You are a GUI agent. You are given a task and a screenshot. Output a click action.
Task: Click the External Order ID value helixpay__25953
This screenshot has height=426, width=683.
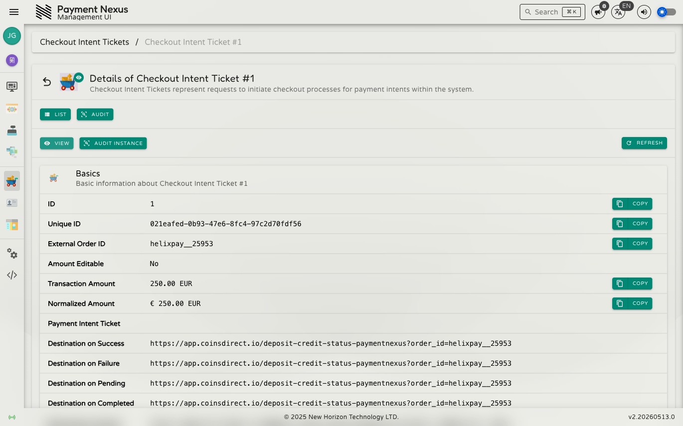[x=181, y=244]
